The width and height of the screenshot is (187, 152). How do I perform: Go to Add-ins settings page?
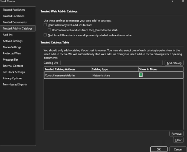8,35
